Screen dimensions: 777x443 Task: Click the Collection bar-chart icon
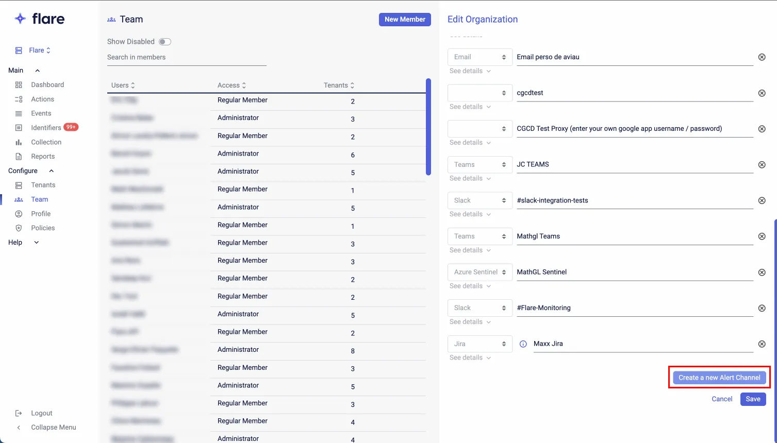(19, 142)
